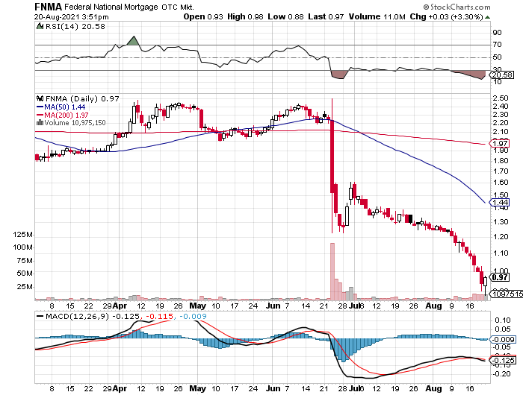Click the 20-Aug-2021 3:51pm timestamp

point(72,17)
